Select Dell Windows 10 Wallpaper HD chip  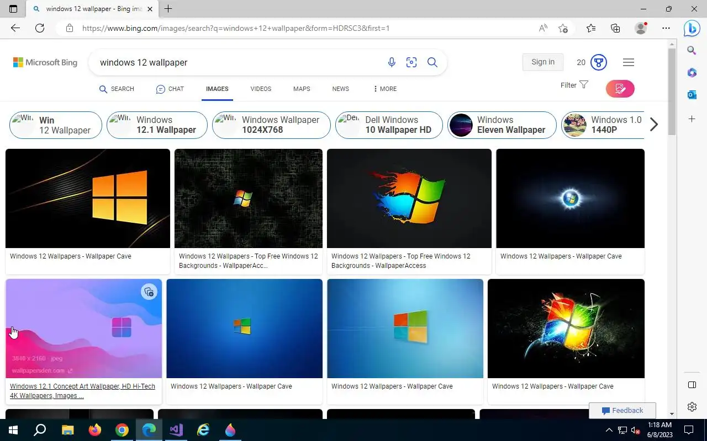click(389, 125)
